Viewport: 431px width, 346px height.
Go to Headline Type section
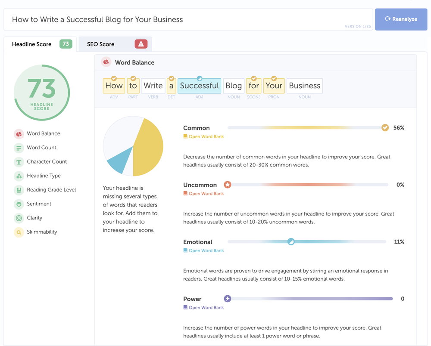pos(44,176)
